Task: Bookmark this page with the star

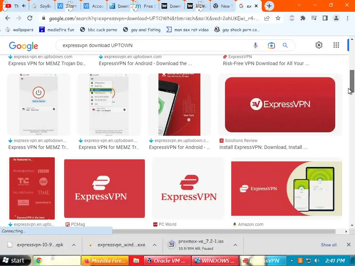Action: coord(278,18)
